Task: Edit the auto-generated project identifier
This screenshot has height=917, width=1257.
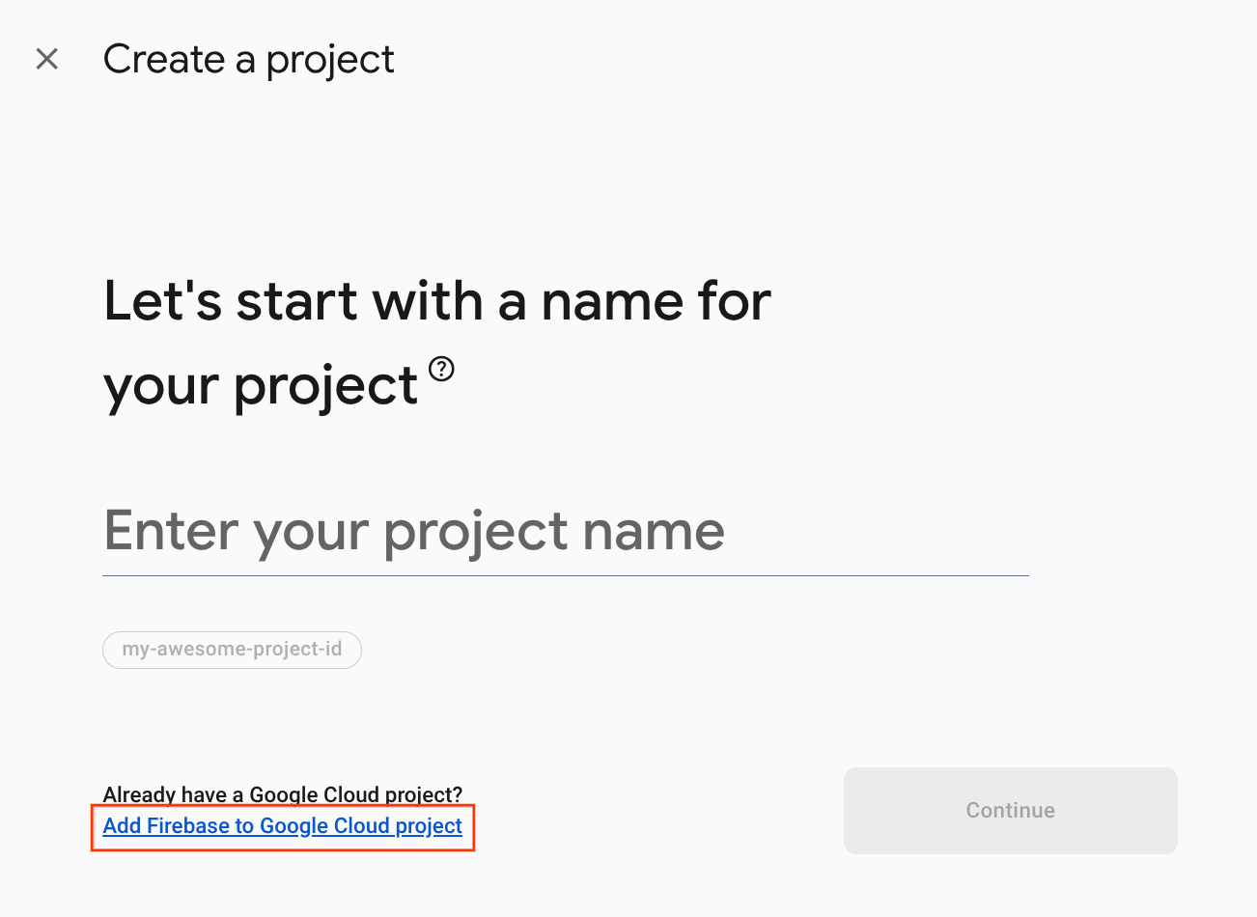Action: point(232,650)
